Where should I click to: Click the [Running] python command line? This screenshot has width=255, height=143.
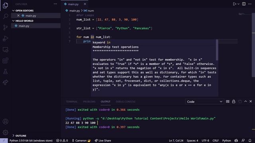point(140,118)
